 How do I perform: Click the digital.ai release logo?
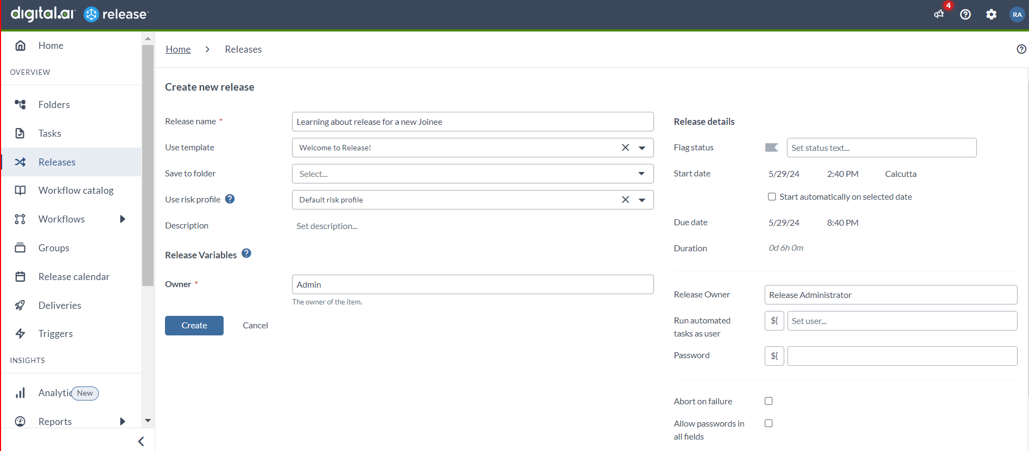pyautogui.click(x=79, y=14)
